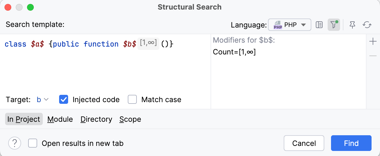Screen dimensions: 380x156
Task: Expand the Target b dropdown
Action: point(43,100)
